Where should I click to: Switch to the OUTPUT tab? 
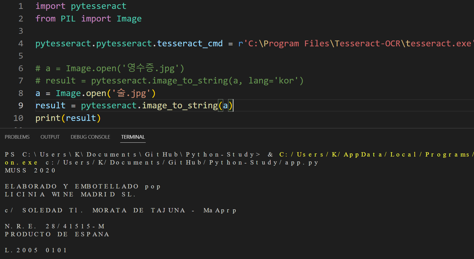click(x=50, y=137)
